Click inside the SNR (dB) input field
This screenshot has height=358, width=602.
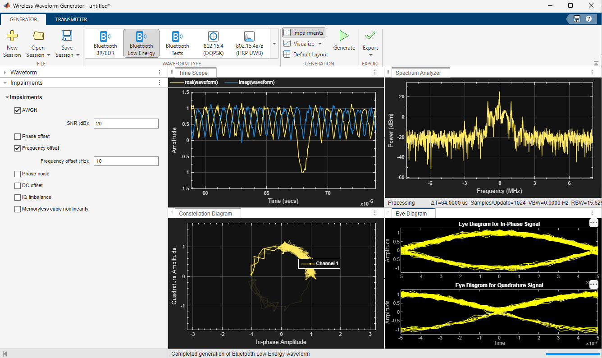pyautogui.click(x=126, y=123)
